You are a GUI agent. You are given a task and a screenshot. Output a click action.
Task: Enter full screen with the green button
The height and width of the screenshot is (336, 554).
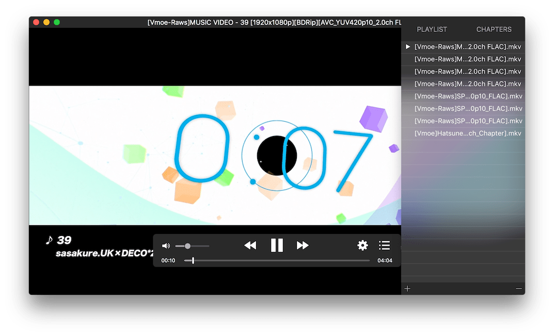pyautogui.click(x=56, y=22)
